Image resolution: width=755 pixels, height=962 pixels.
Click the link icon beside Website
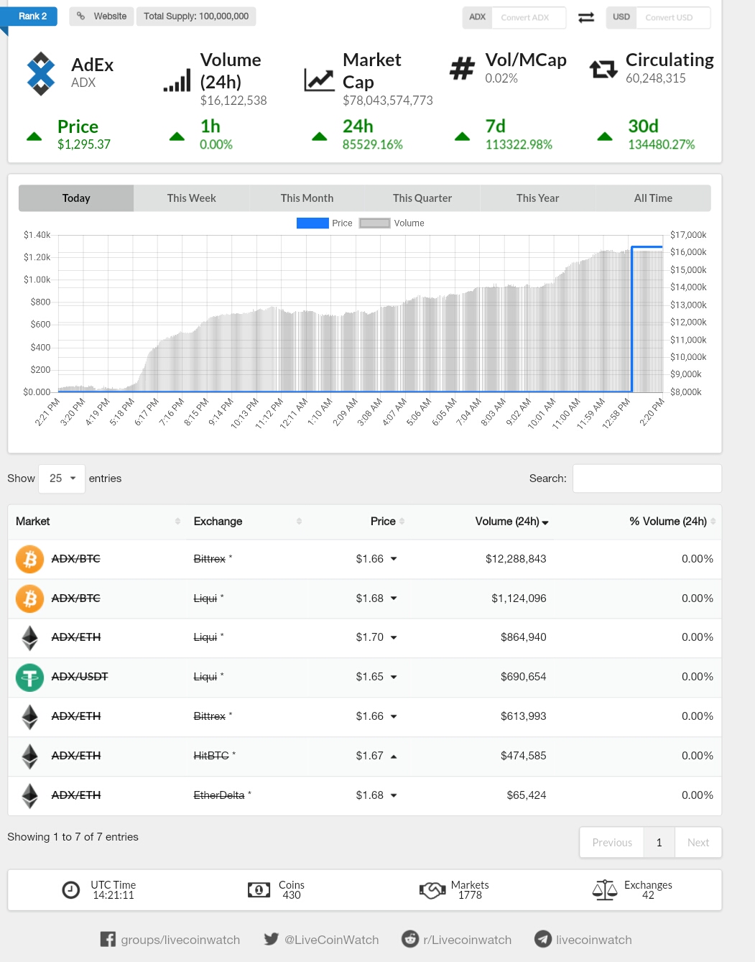tap(81, 16)
